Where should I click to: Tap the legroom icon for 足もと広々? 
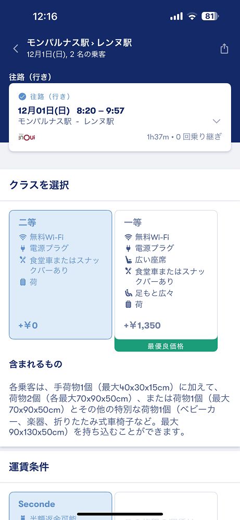(128, 293)
